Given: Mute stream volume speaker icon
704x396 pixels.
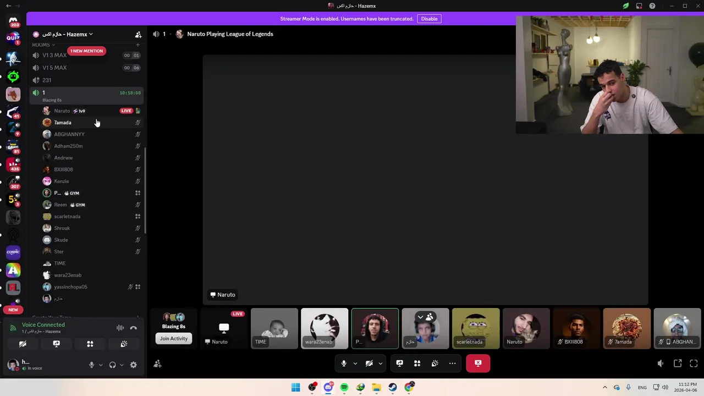Looking at the screenshot, I should (x=661, y=363).
